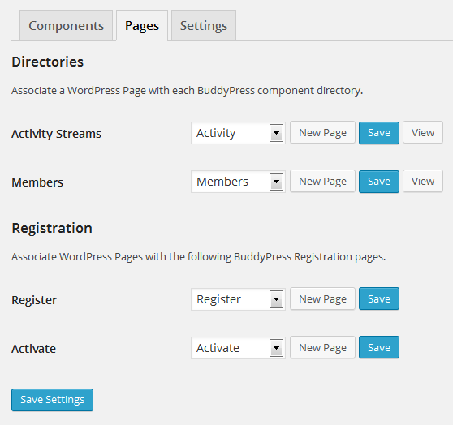This screenshot has width=453, height=425.
Task: Create New Page for Register
Action: 322,298
